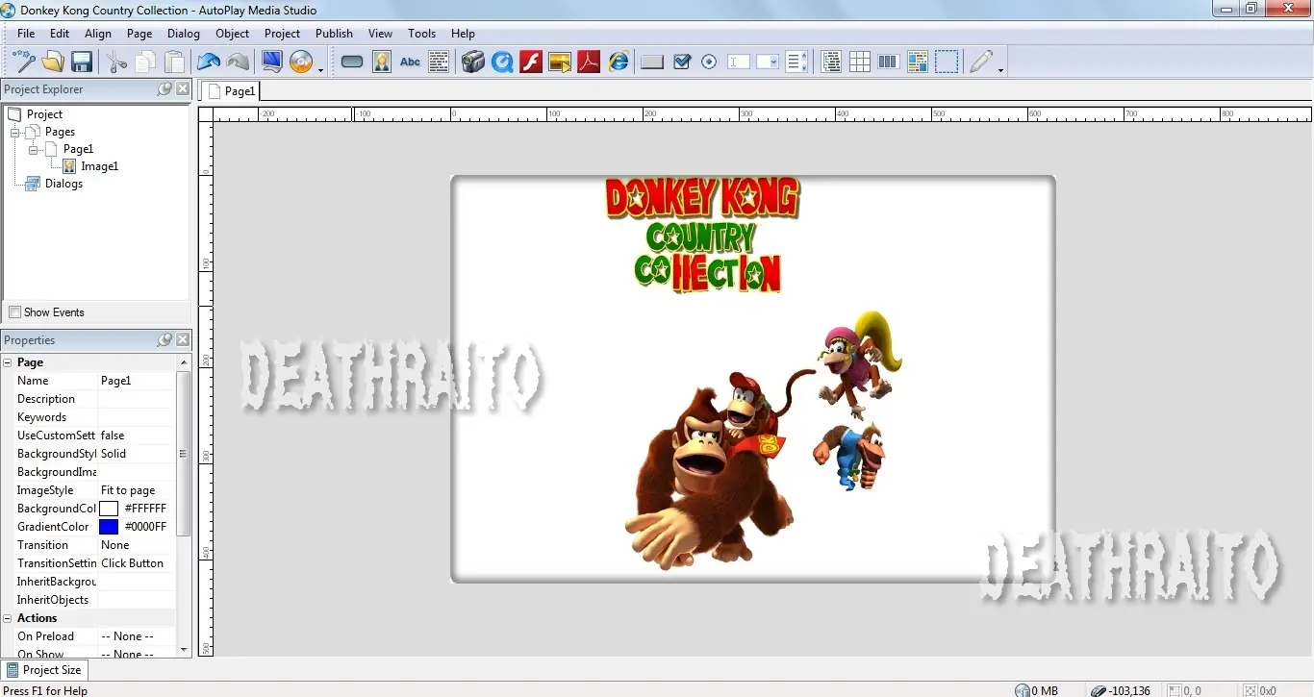Open the Project Size tab
1314x697 pixels.
coord(44,670)
